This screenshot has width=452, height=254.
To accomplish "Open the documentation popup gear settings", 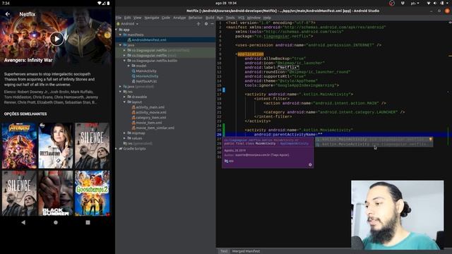I will [310, 164].
